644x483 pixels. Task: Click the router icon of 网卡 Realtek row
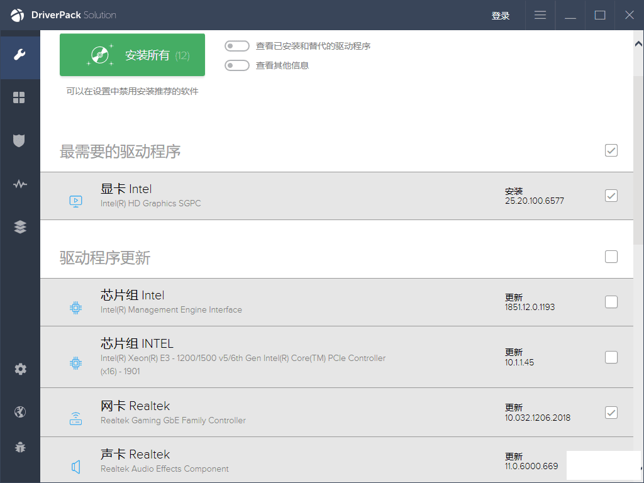[75, 418]
